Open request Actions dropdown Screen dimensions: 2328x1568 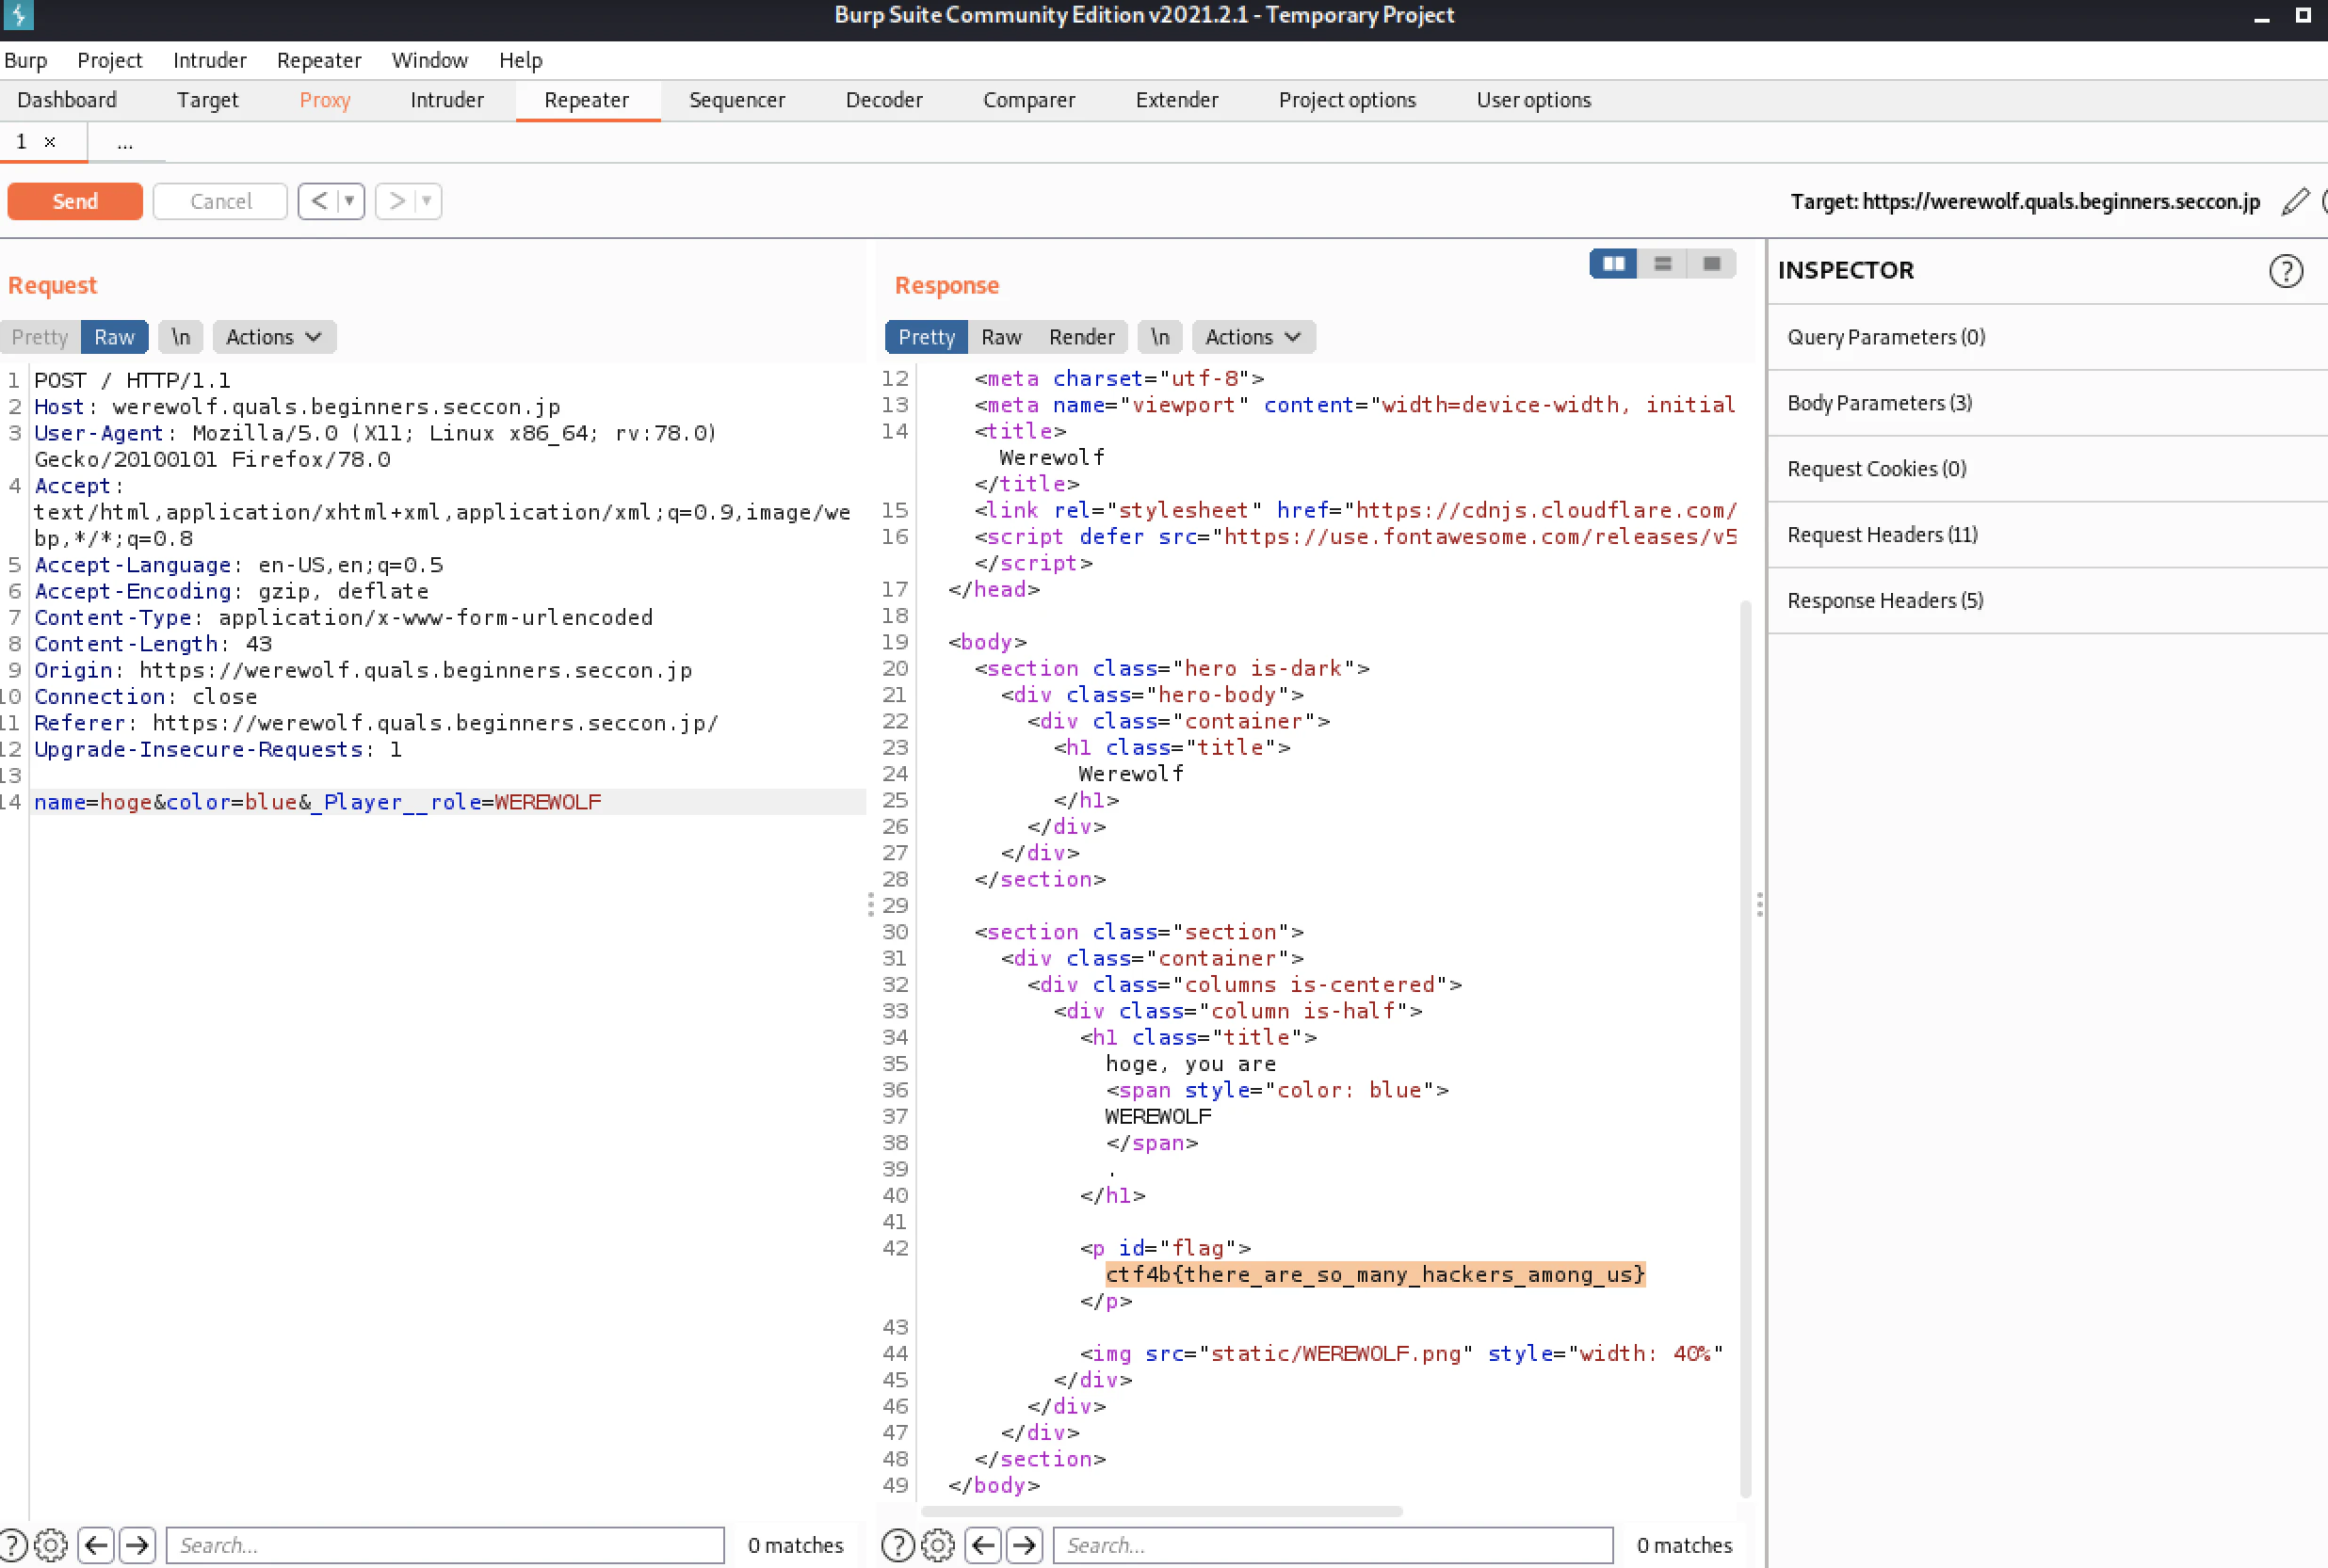[x=274, y=337]
